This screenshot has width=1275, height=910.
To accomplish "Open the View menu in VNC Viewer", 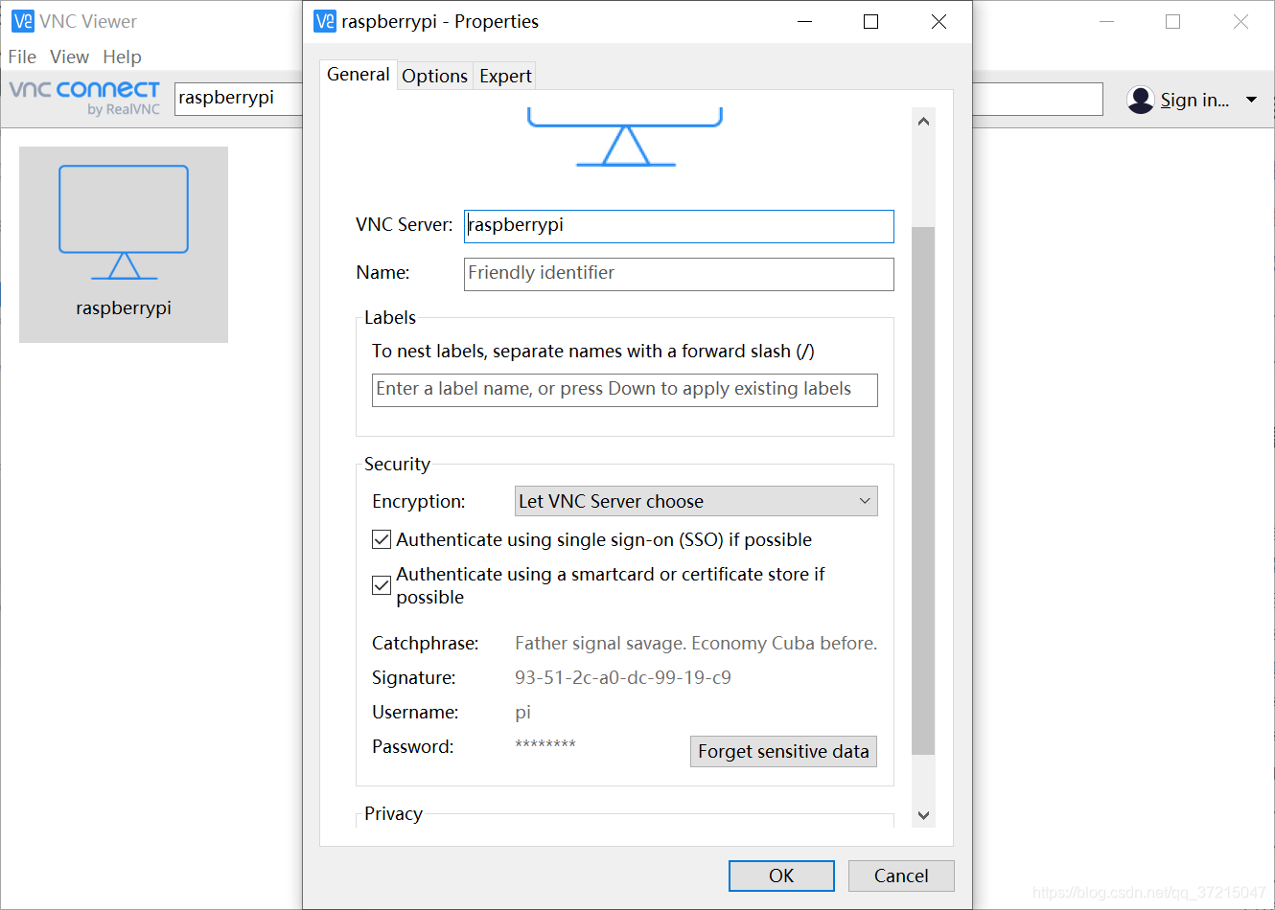I will [69, 57].
